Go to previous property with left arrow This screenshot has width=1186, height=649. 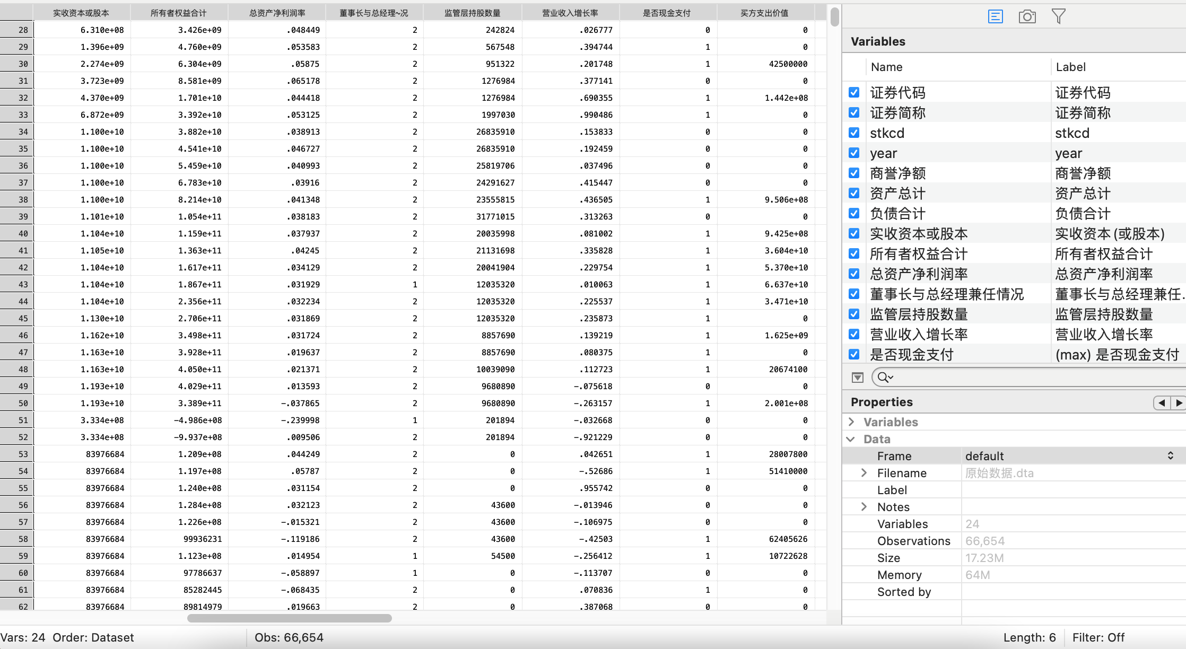pyautogui.click(x=1162, y=402)
